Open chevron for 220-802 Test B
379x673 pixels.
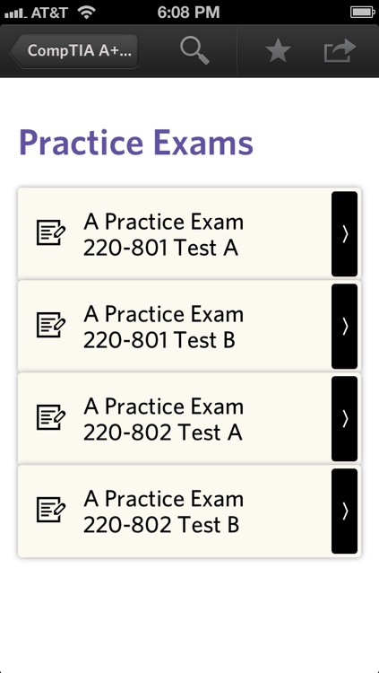tap(344, 511)
